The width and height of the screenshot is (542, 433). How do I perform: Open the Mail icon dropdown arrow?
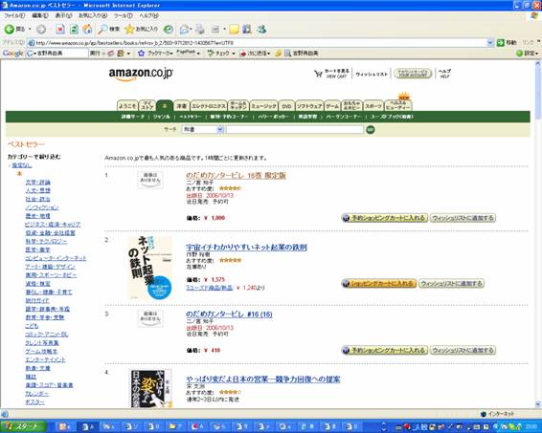tap(191, 30)
